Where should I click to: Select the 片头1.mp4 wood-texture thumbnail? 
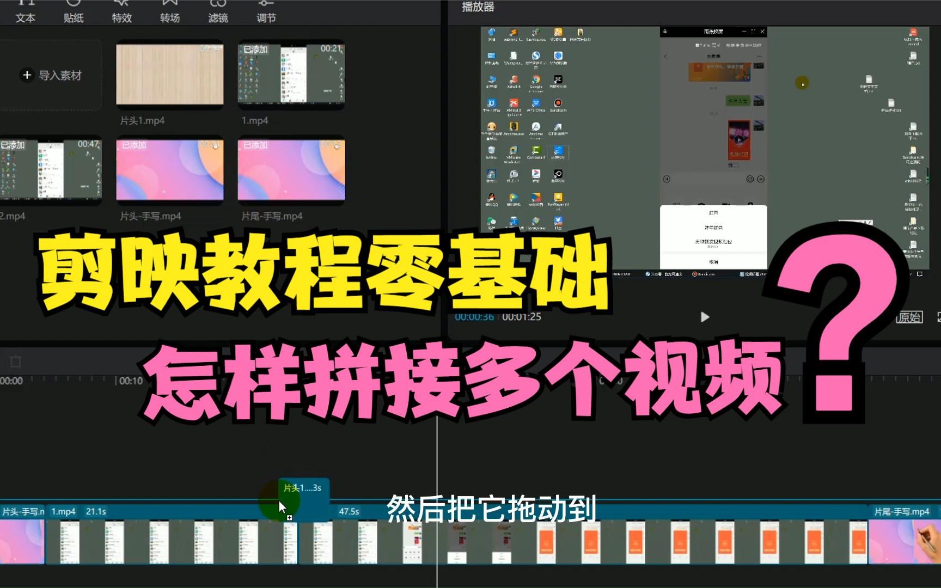[169, 75]
